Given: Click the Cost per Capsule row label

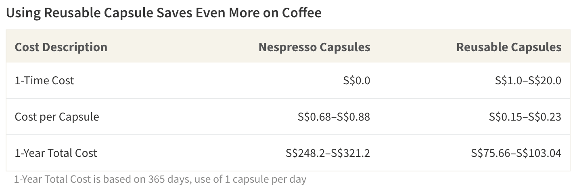Looking at the screenshot, I should [x=57, y=117].
